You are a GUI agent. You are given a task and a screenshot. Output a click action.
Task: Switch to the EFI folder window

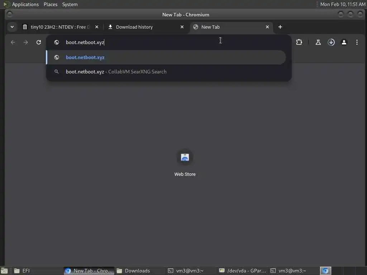coord(37,271)
